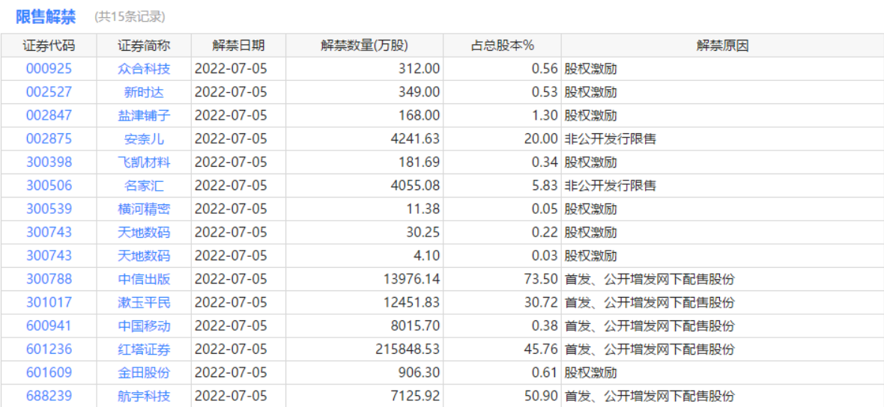The image size is (884, 407).
Task: Open stock code 002847 link
Action: click(49, 116)
